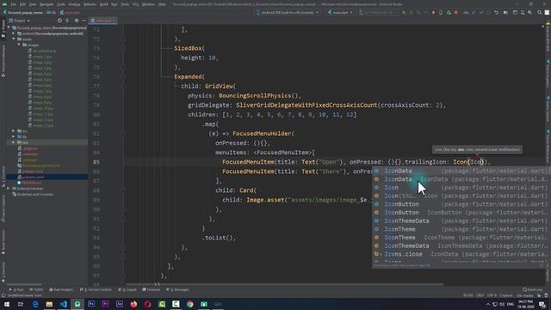This screenshot has height=310, width=551.
Task: Open Project panel gear settings
Action: pyautogui.click(x=77, y=21)
